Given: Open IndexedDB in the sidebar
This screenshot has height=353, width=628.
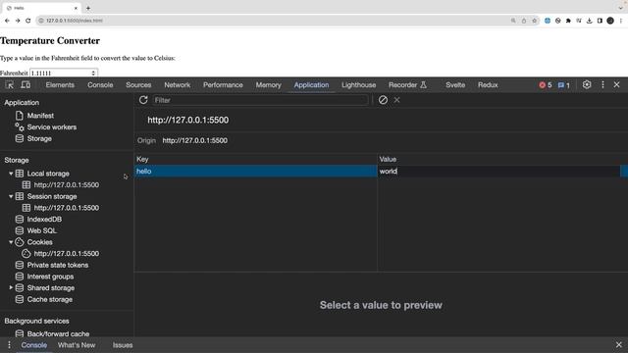Looking at the screenshot, I should pos(44,220).
